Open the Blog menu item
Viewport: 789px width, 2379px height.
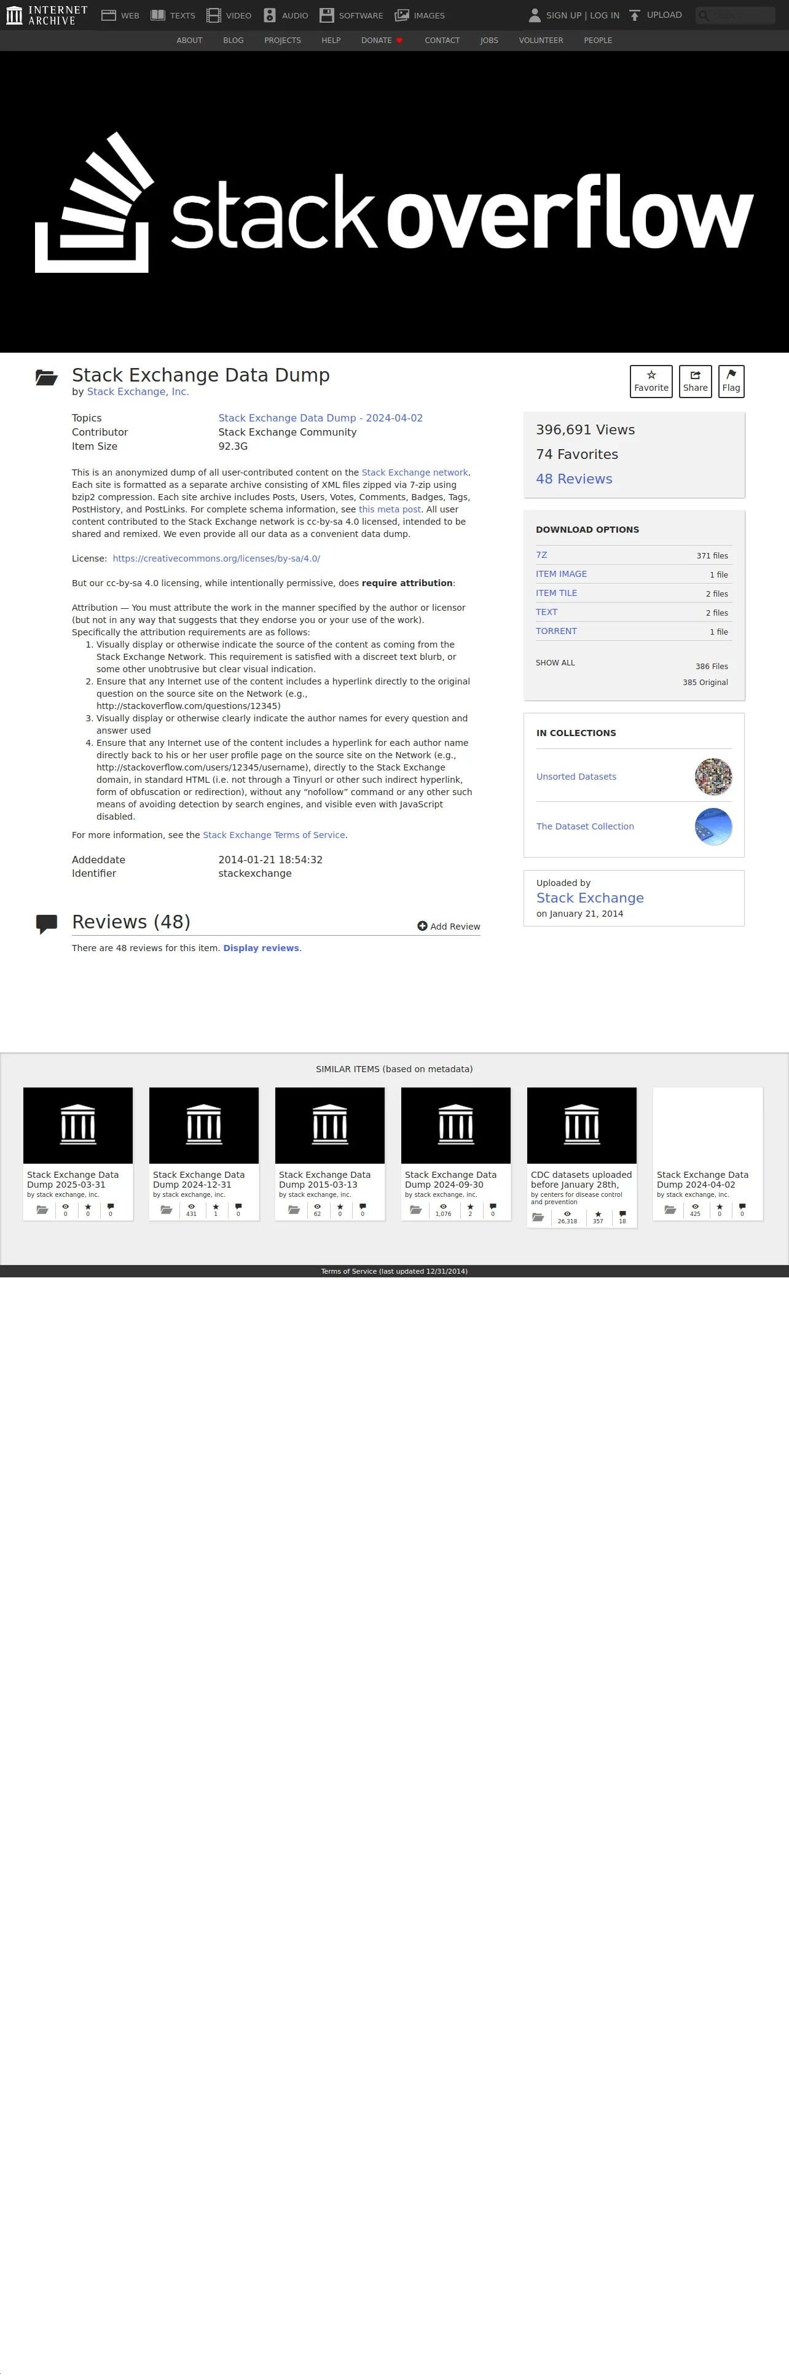233,41
